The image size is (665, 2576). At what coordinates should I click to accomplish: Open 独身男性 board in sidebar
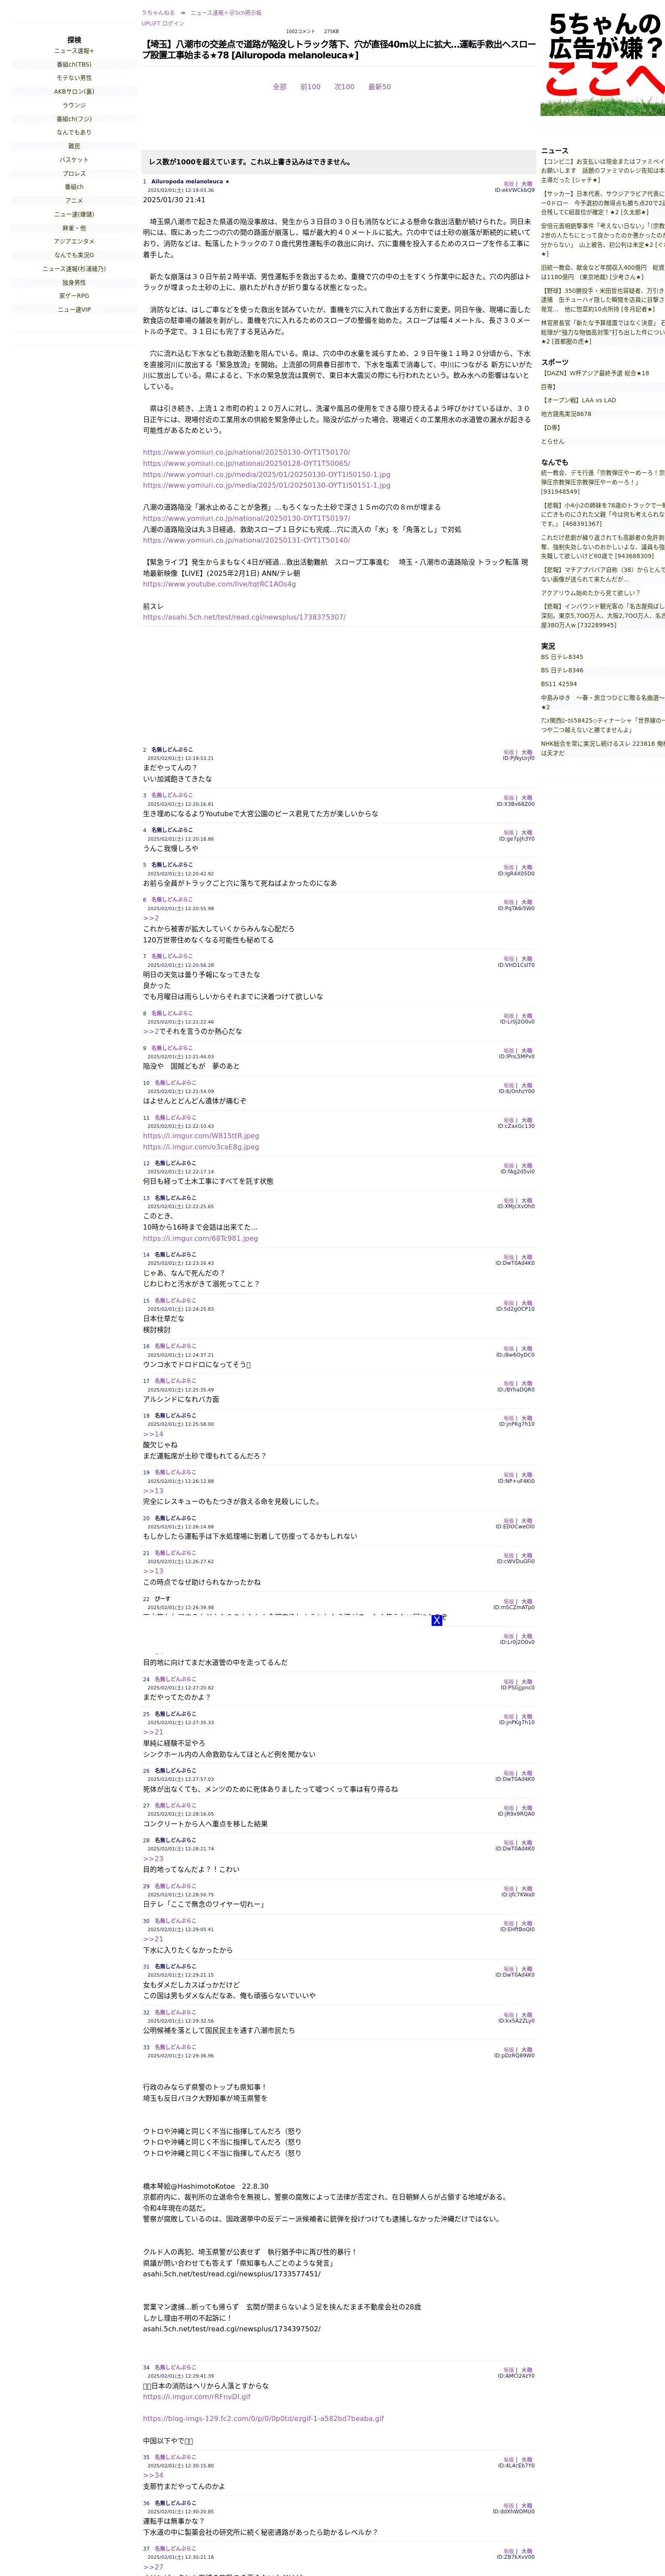[74, 282]
